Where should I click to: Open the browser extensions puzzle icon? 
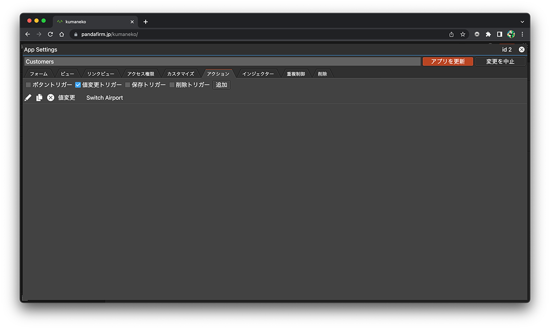coord(488,34)
